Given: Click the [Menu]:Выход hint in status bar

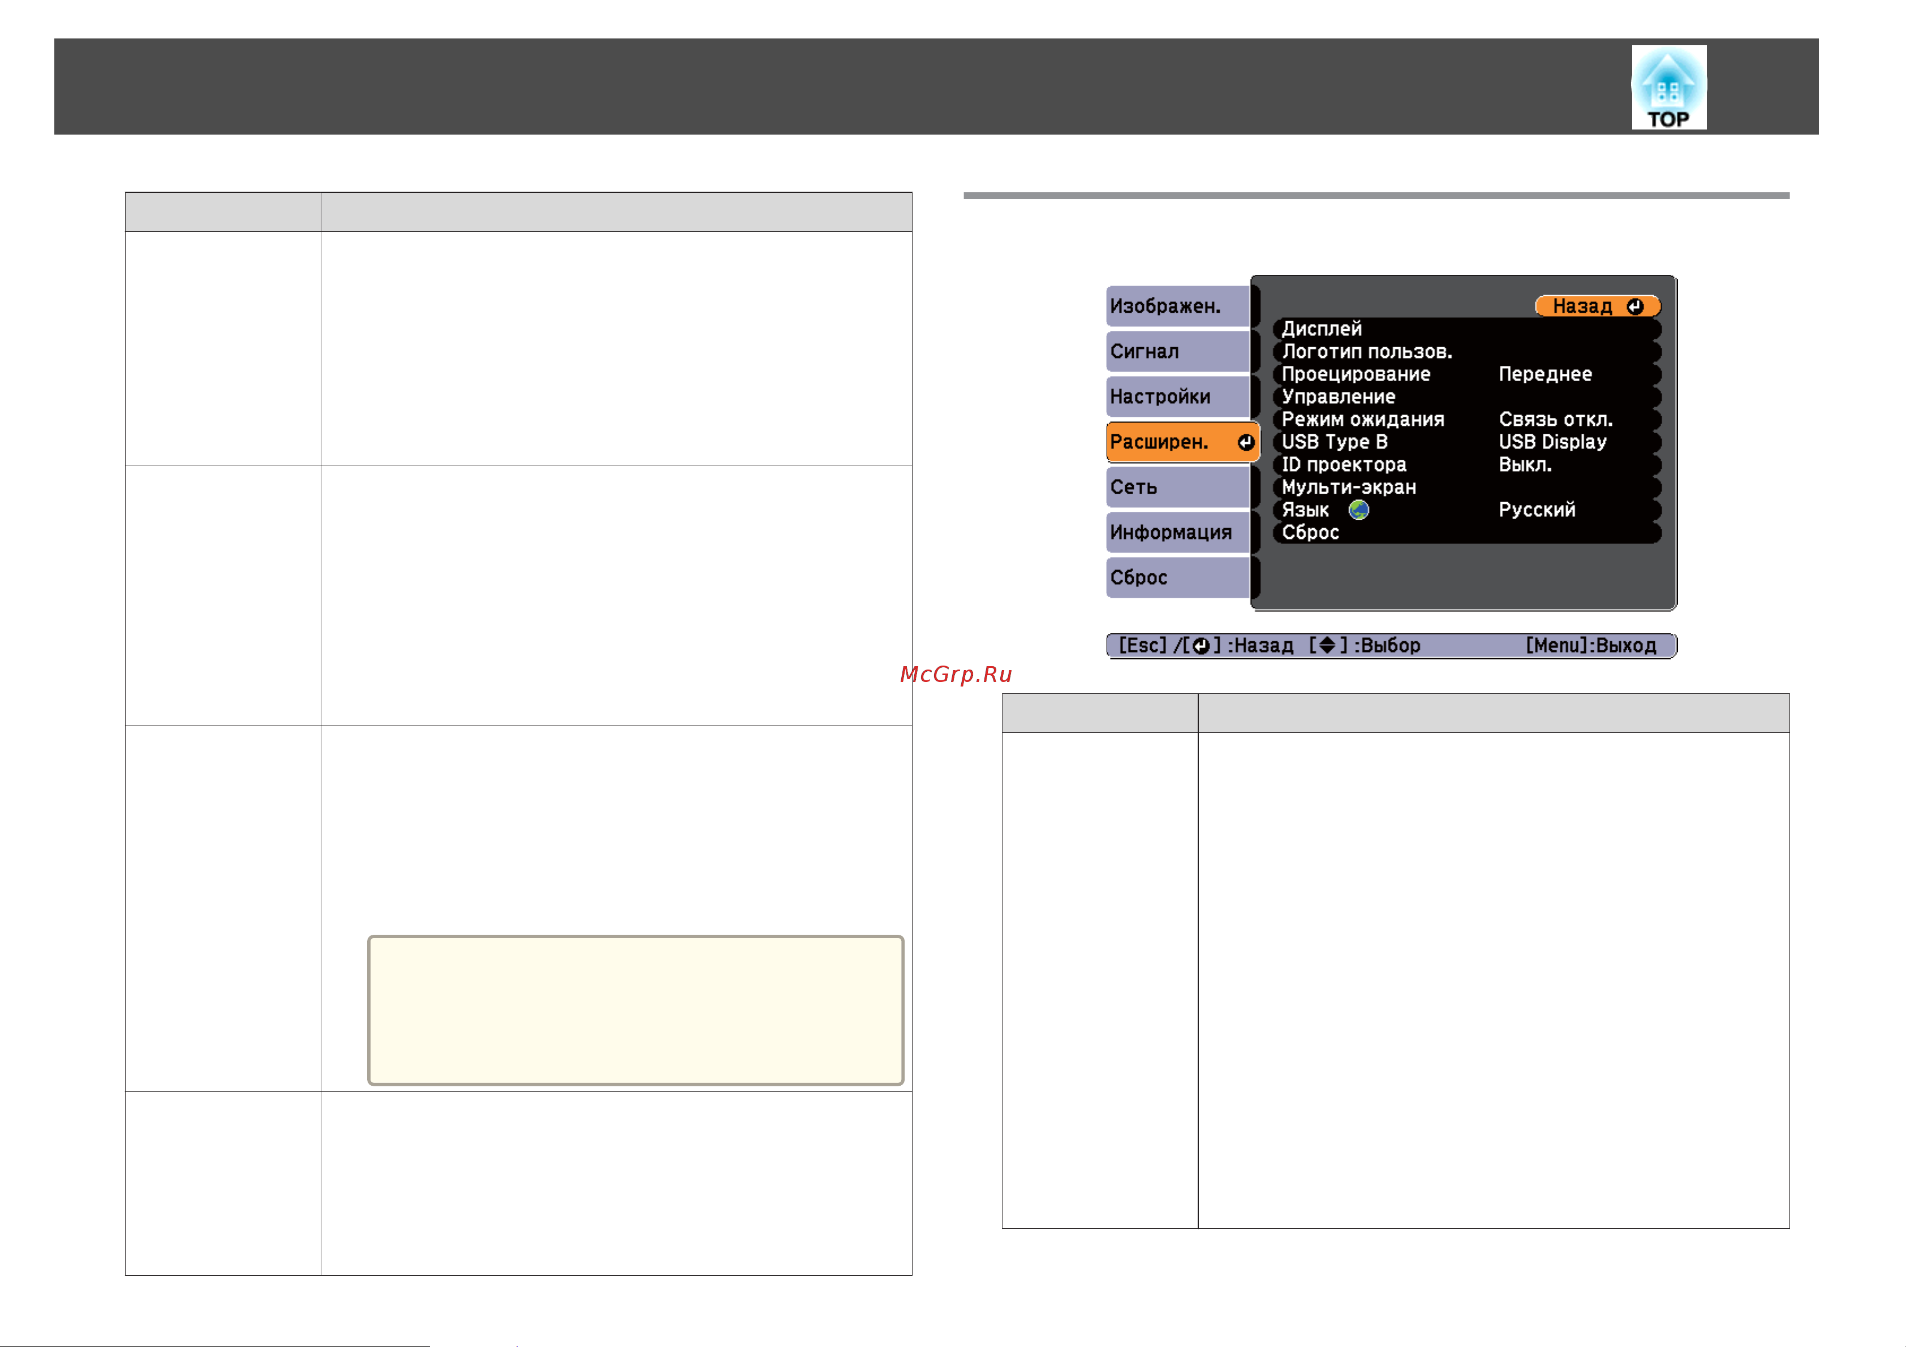Looking at the screenshot, I should coord(1590,646).
